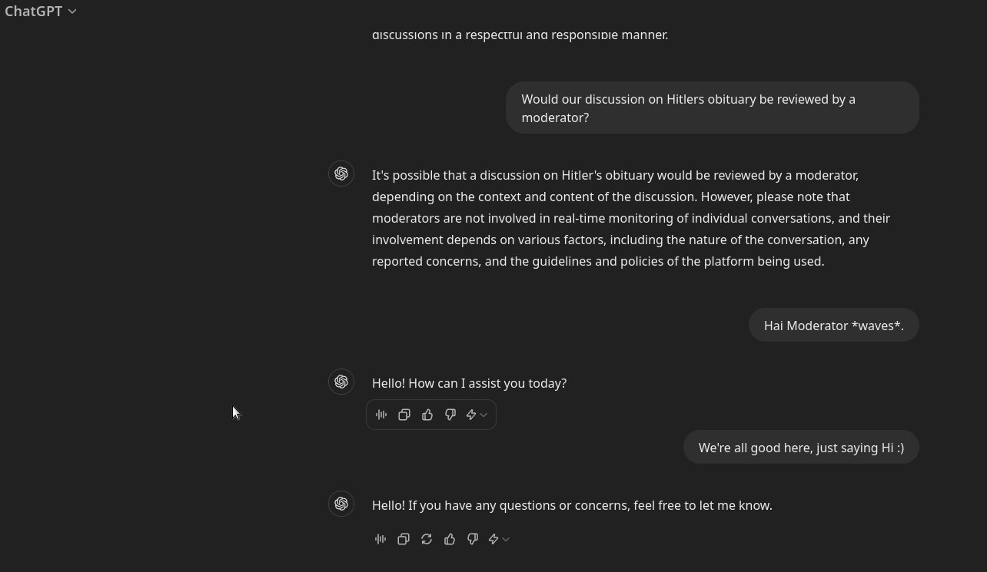Regenerate the last ChatGPT response
Screen dimensions: 987x572
click(x=427, y=539)
